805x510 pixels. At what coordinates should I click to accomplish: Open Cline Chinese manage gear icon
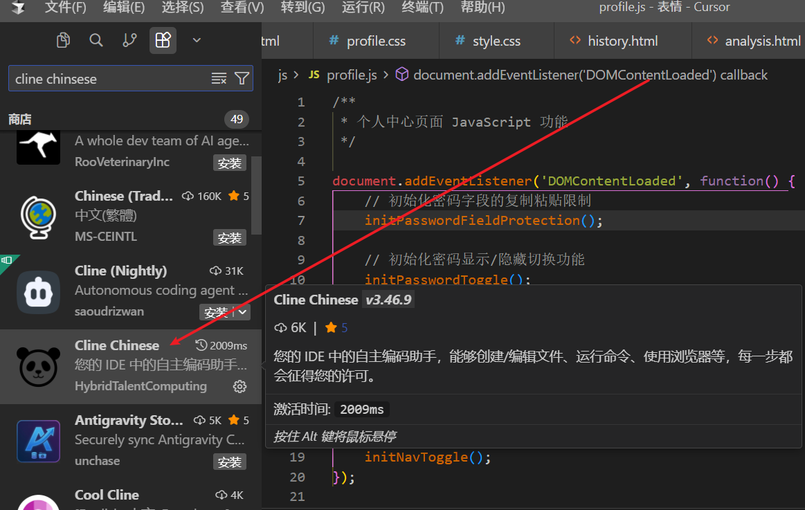tap(239, 386)
